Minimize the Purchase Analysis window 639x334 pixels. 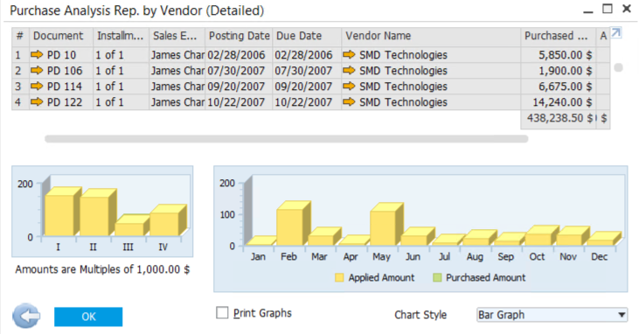point(588,11)
